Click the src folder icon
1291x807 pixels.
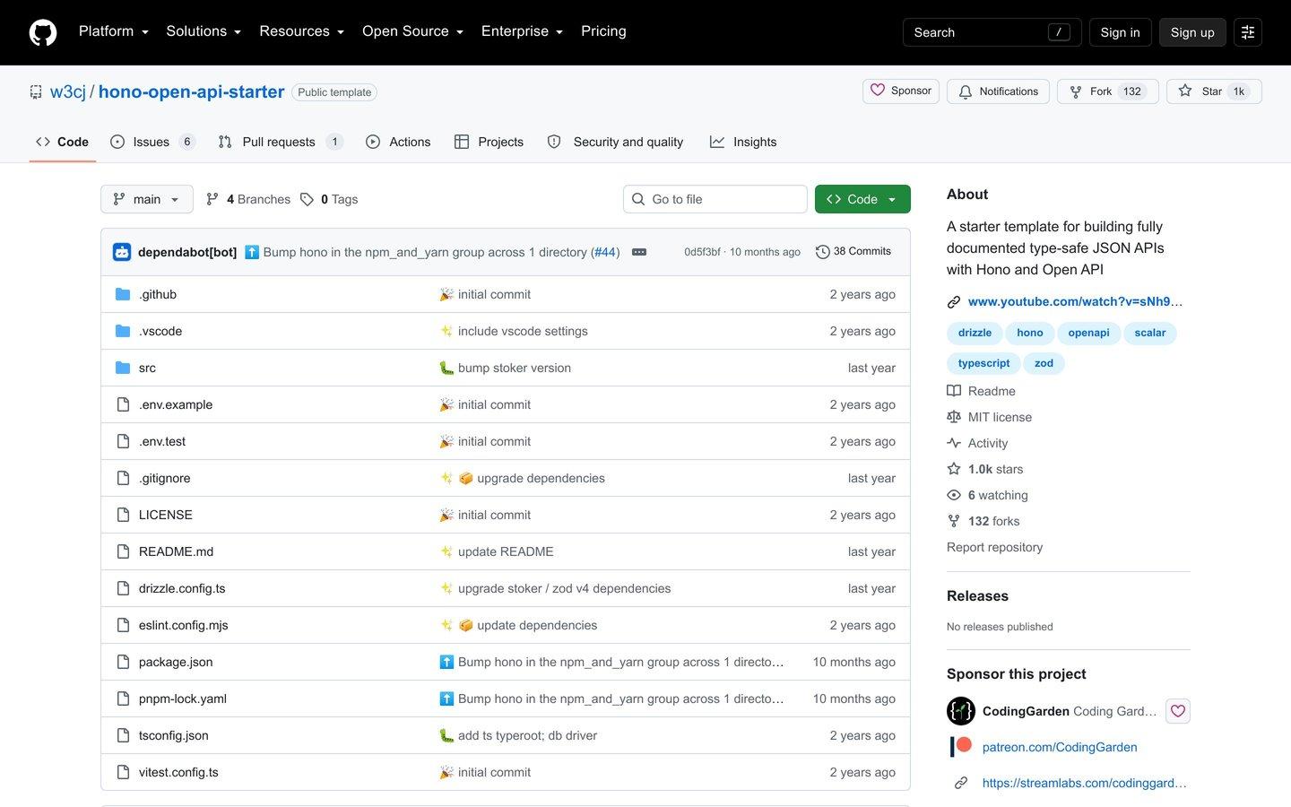(123, 368)
